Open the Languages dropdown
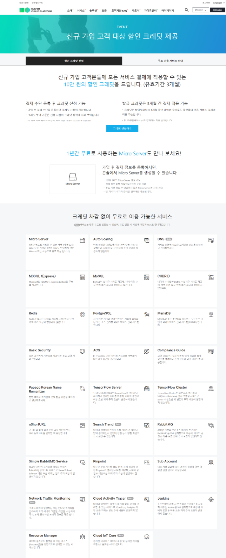This screenshot has height=558, width=226. point(218,2)
